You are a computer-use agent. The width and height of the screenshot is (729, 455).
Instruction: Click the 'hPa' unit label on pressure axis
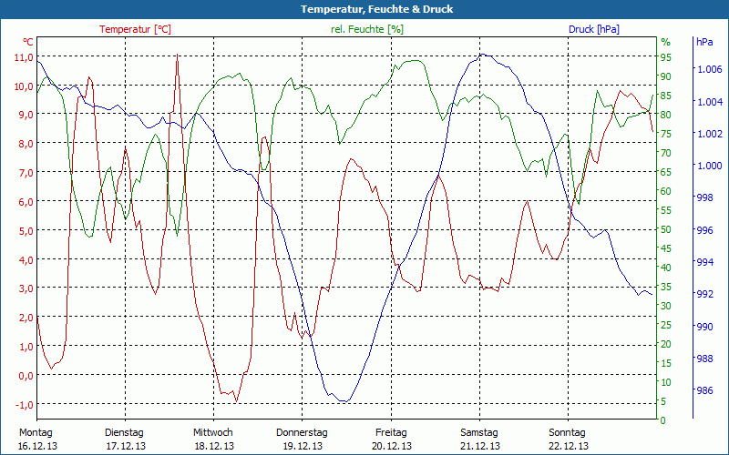pos(704,42)
